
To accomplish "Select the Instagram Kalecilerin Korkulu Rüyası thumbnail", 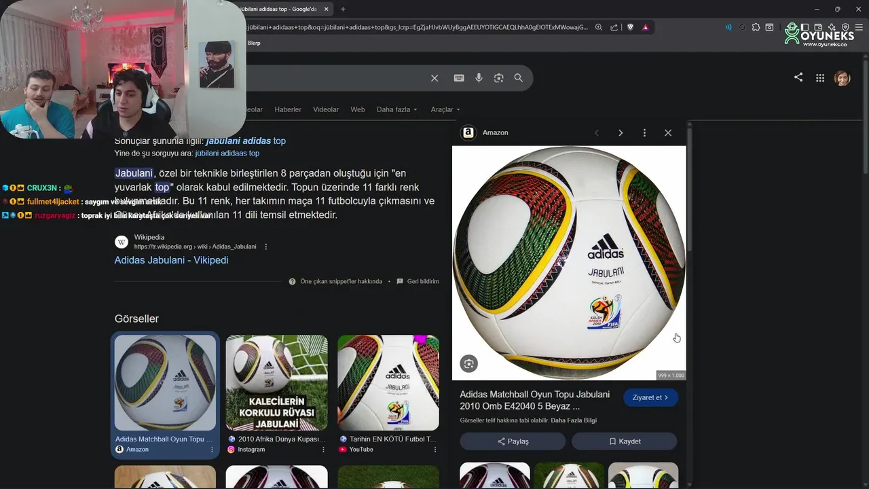I will [276, 382].
